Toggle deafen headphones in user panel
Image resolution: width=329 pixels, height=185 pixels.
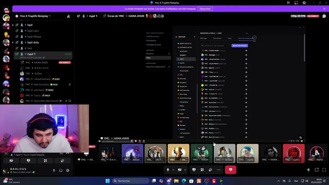[61, 170]
